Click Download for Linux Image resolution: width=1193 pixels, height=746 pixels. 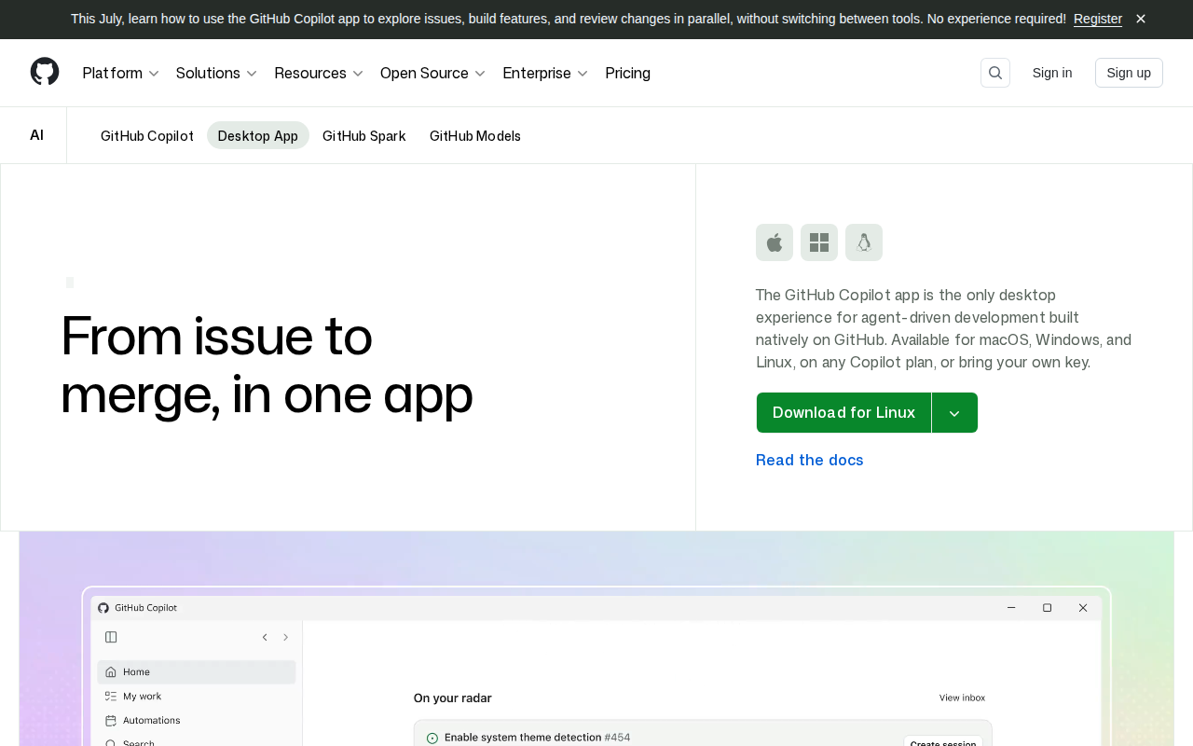coord(843,413)
